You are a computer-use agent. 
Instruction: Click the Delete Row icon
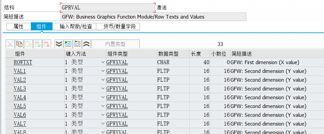point(47,44)
